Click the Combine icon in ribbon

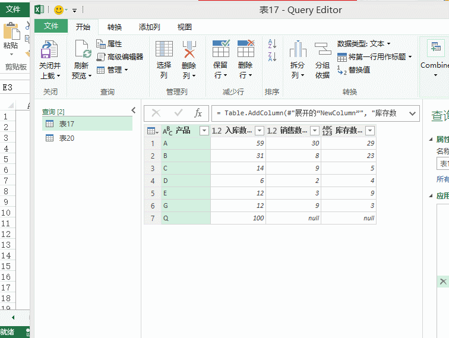(436, 48)
